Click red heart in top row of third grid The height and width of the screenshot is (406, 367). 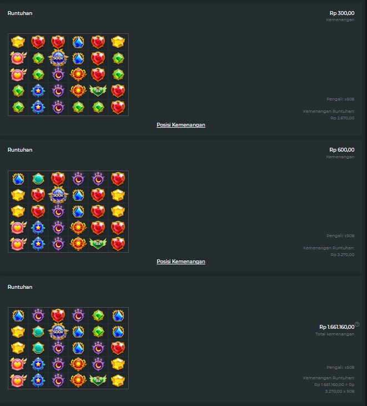58,315
